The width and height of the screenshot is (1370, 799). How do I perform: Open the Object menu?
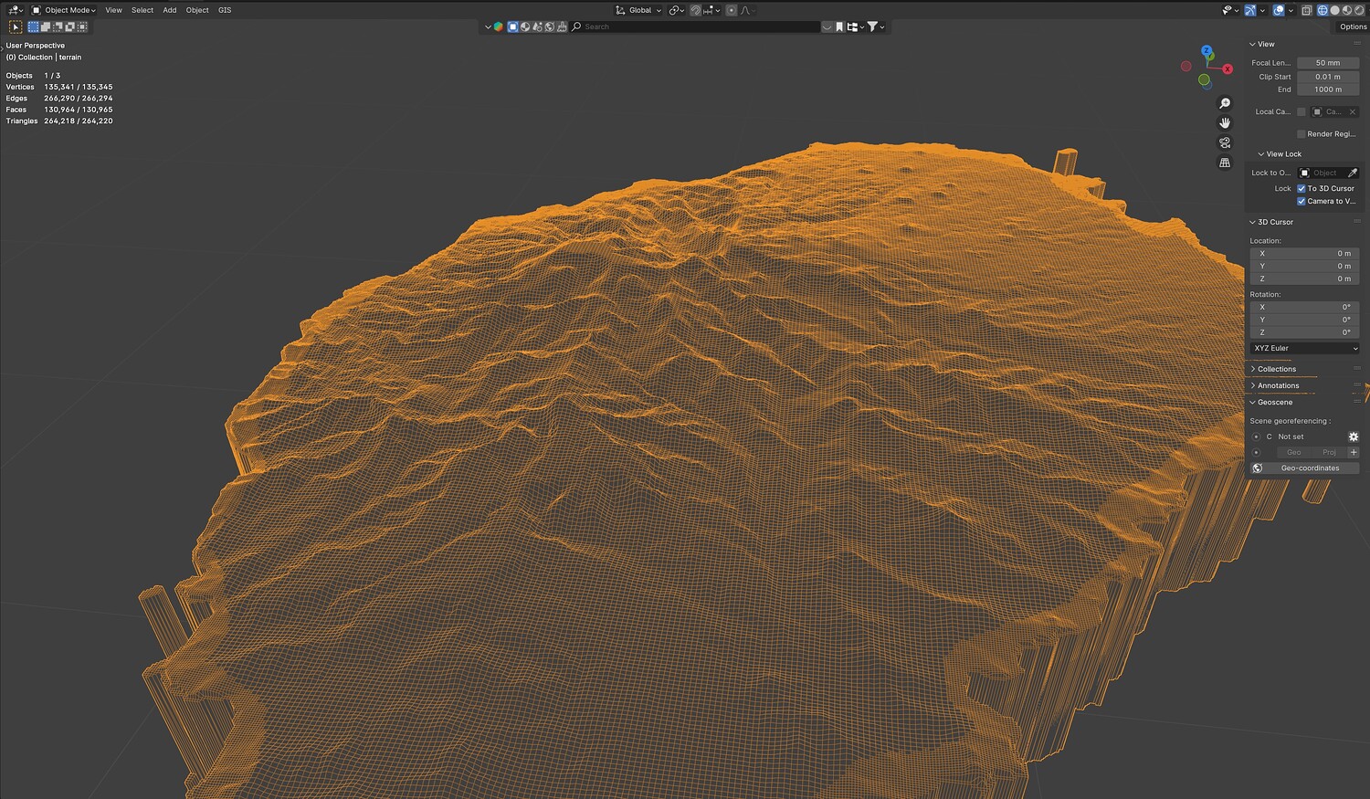[197, 10]
